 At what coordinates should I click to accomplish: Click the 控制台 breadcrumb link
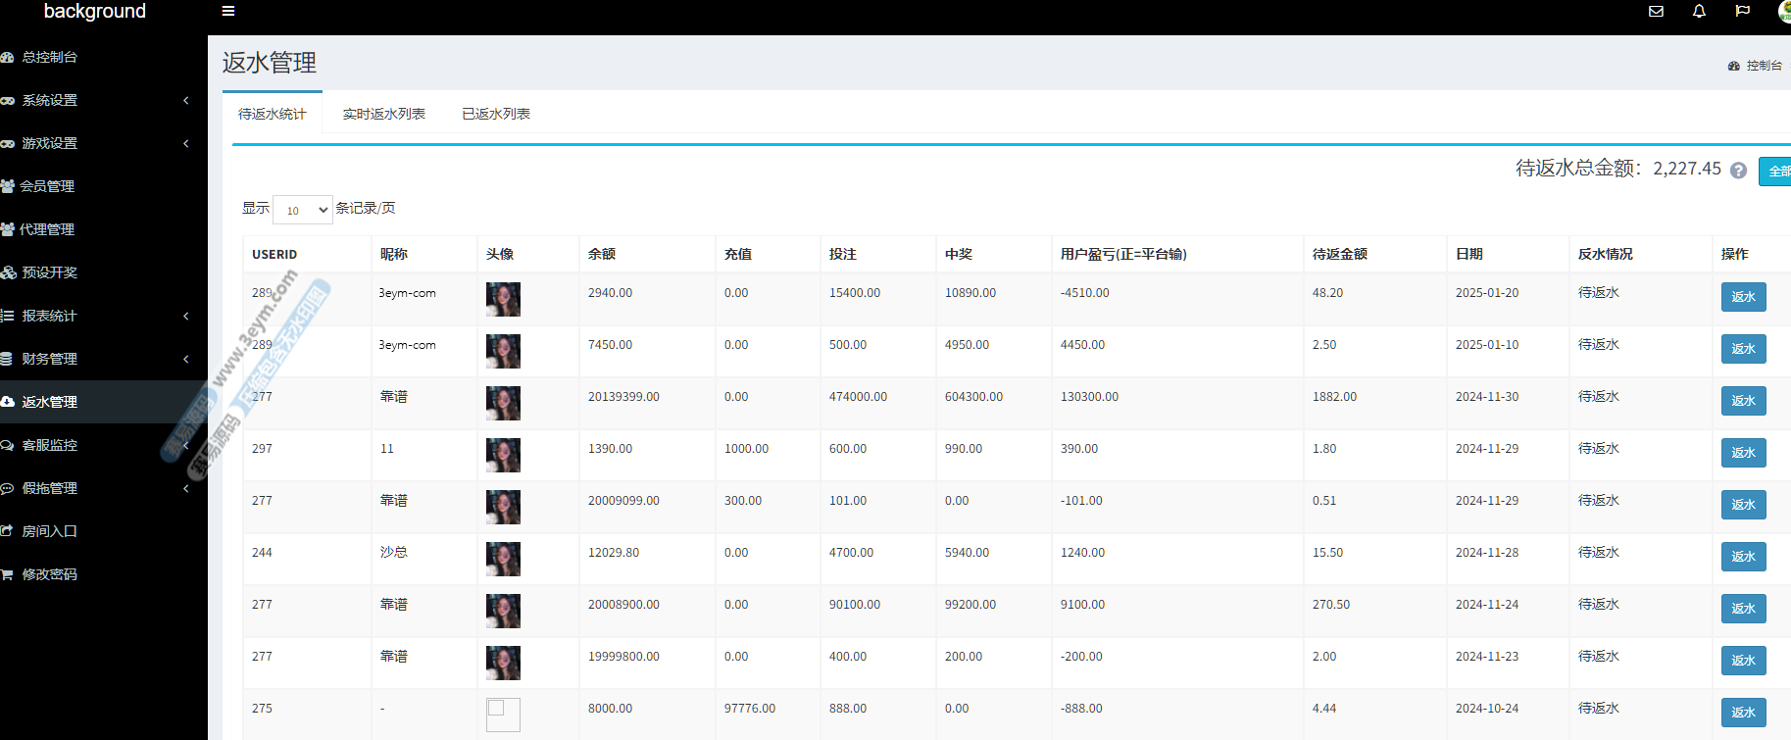(x=1763, y=66)
